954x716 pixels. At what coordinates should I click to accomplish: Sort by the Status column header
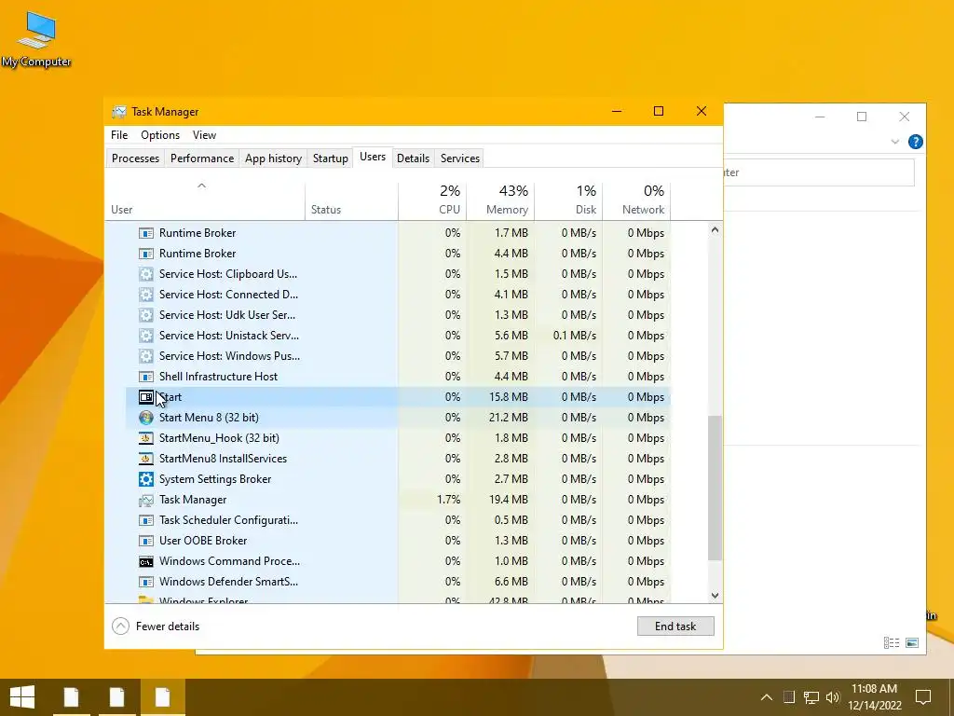pos(351,201)
